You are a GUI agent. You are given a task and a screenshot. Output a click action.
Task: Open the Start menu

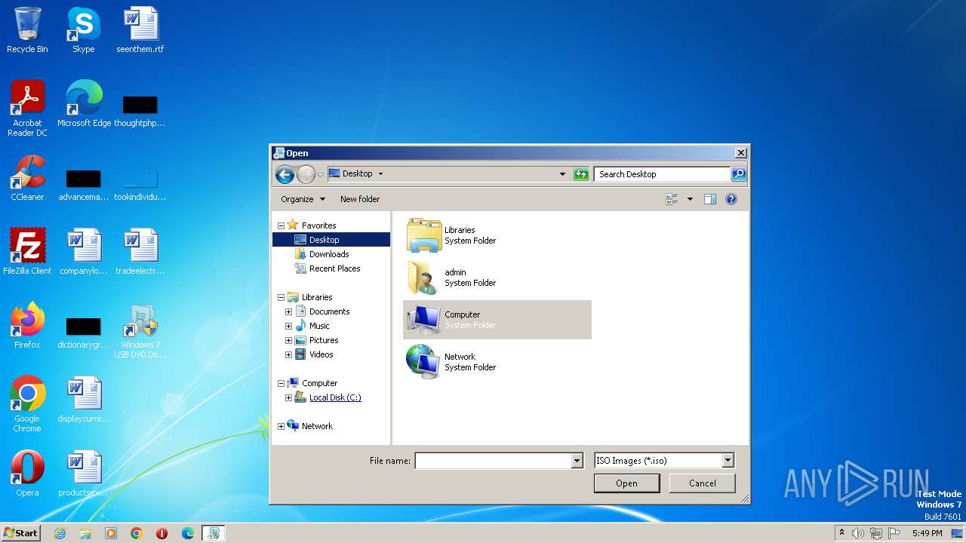pyautogui.click(x=20, y=532)
